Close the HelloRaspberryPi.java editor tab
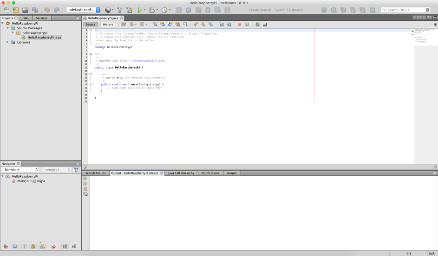 click(121, 18)
